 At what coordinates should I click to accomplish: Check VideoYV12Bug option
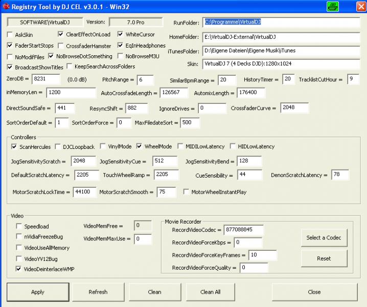pyautogui.click(x=19, y=258)
